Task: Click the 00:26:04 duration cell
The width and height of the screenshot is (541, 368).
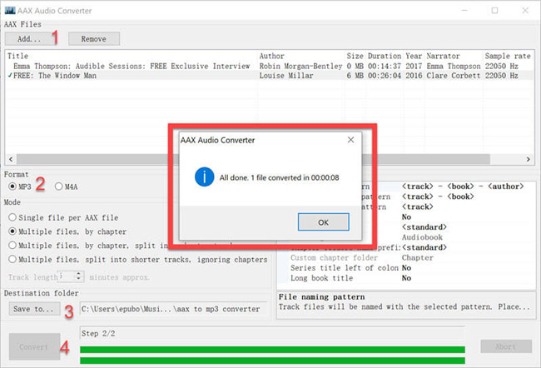Action: 385,76
